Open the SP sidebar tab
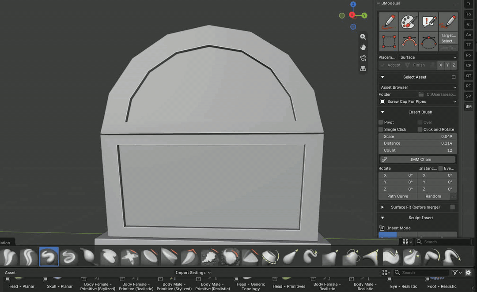Screen dimensions: 477x292 click(469, 96)
